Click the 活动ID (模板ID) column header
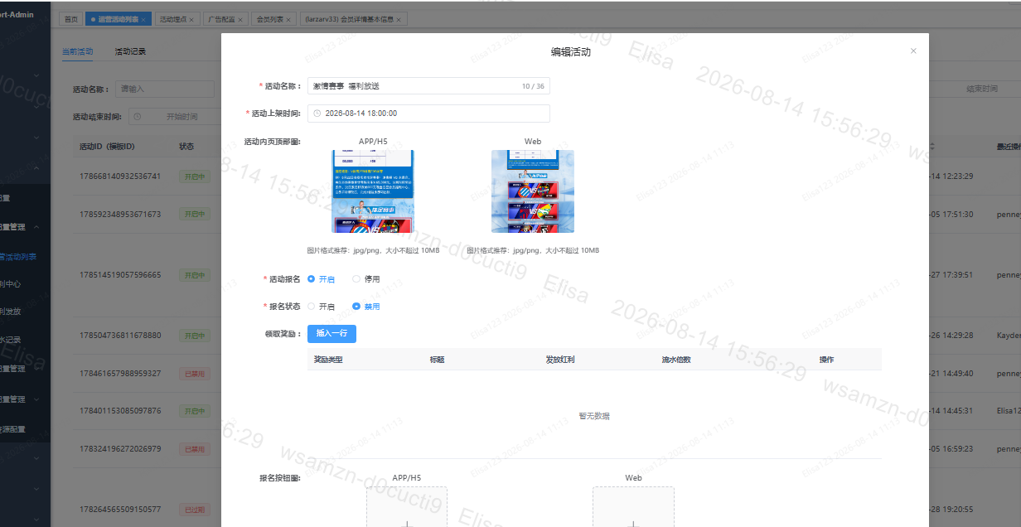1021x527 pixels. 107,147
